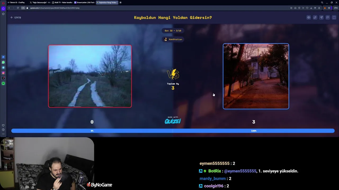This screenshot has width=339, height=190.
Task: Click chat username mardy_bumm
Action: click(x=213, y=179)
